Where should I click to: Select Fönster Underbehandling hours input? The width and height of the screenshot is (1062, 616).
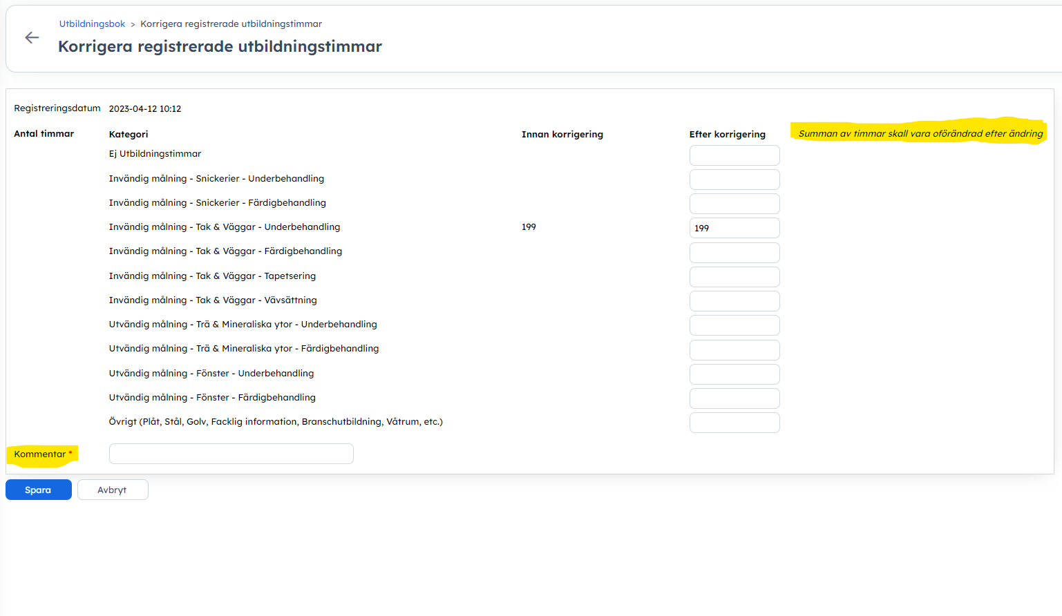pos(734,374)
